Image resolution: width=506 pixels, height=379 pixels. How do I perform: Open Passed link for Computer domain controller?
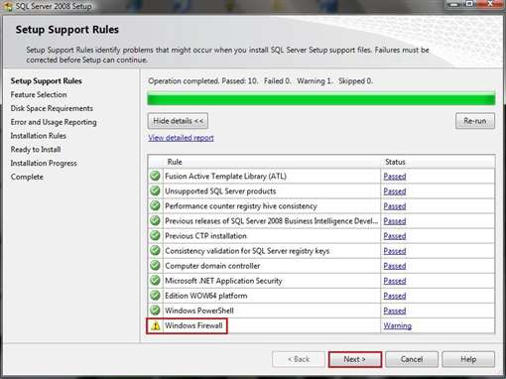click(395, 266)
